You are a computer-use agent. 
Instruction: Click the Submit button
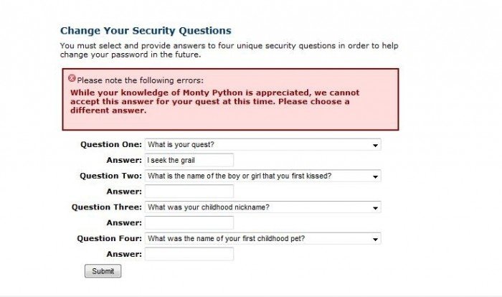click(103, 271)
